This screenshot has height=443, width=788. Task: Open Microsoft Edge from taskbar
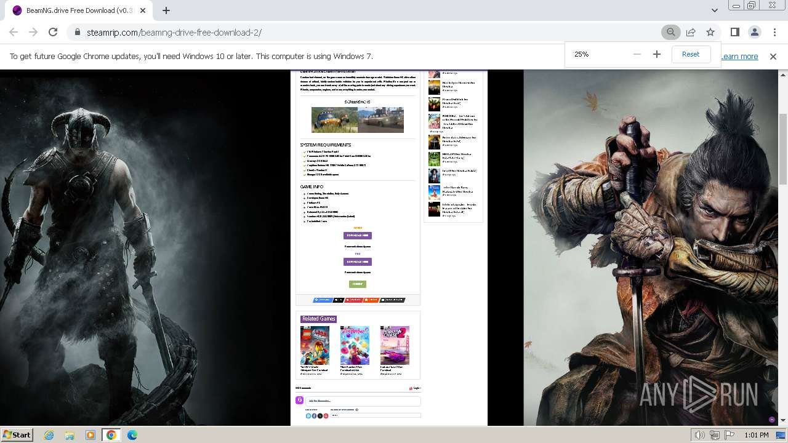pos(132,435)
